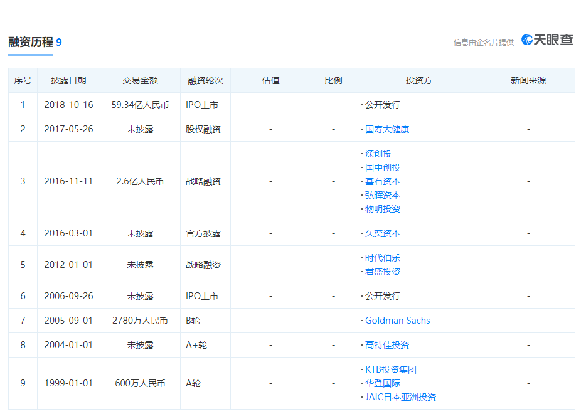This screenshot has width=581, height=414.
Task: Open investor link KTB投资集团
Action: pos(391,369)
